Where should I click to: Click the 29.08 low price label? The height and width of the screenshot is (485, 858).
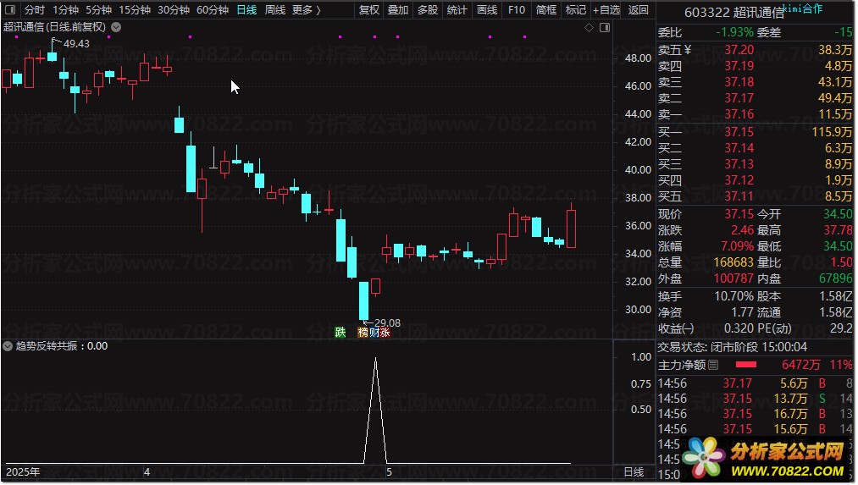(x=387, y=323)
